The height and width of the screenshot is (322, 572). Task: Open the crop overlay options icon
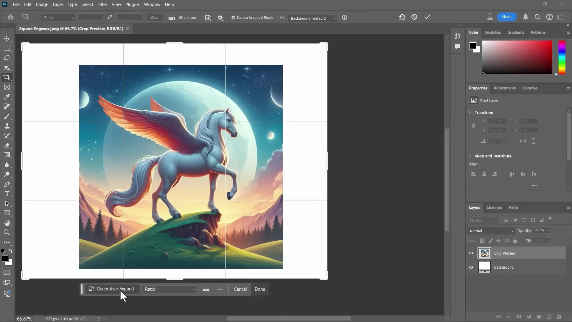pyautogui.click(x=208, y=18)
